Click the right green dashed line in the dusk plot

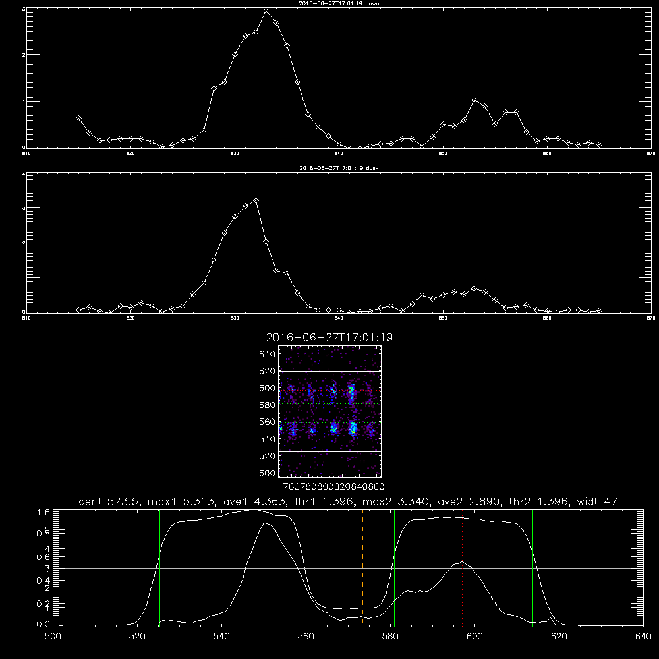point(364,243)
